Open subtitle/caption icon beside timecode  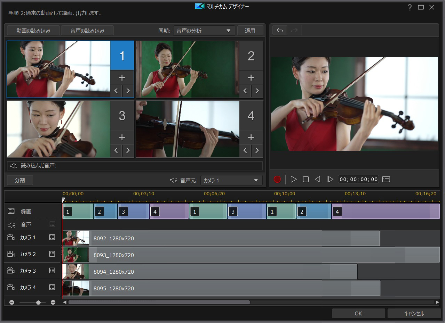386,179
